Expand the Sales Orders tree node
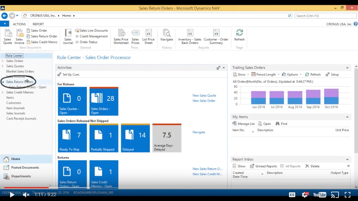This screenshot has height=201, width=358. [3, 61]
